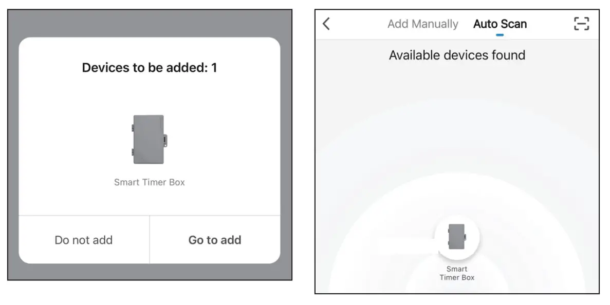
Task: Select the Auto Scan tab
Action: point(500,24)
